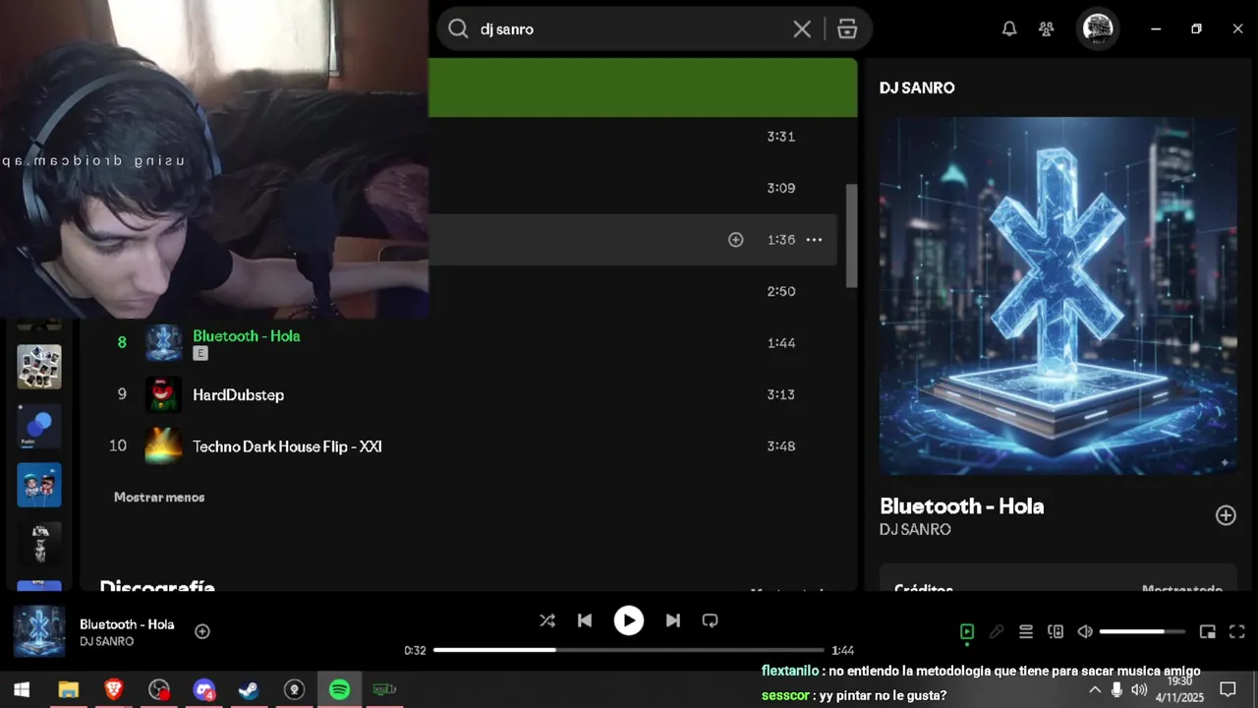Open Windows Start menu
Viewport: 1258px width, 708px height.
click(x=22, y=690)
